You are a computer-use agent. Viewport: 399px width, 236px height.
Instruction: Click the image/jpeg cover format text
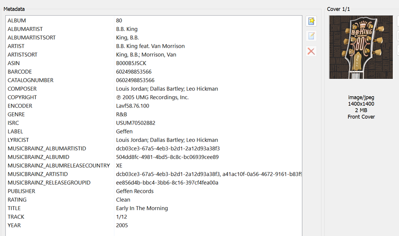tap(361, 97)
